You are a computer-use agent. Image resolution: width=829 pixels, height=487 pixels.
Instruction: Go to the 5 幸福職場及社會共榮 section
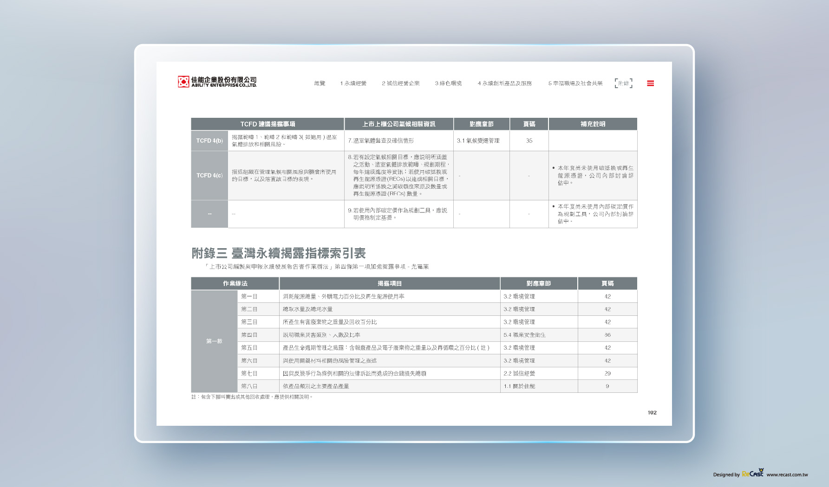coord(575,83)
